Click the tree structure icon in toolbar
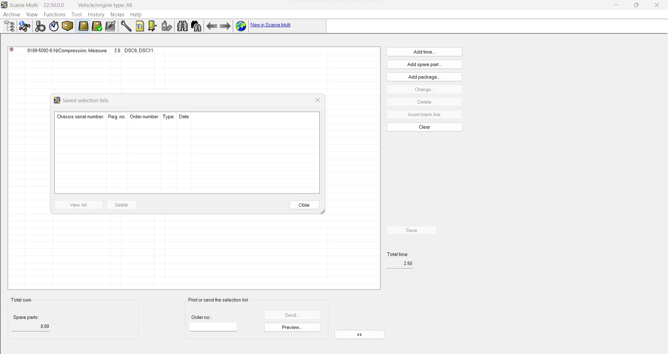The height and width of the screenshot is (354, 668). 10,26
